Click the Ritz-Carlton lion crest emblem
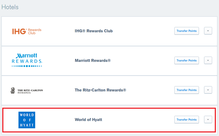This screenshot has width=219, height=136. (x=13, y=90)
